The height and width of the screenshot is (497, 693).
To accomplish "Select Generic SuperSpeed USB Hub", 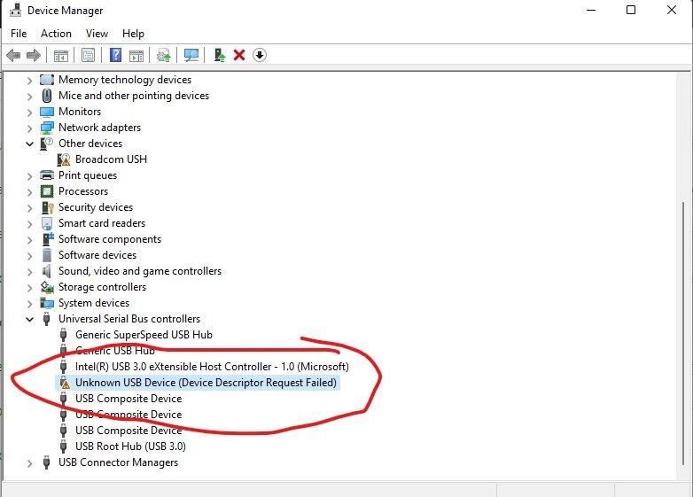I will pos(144,335).
